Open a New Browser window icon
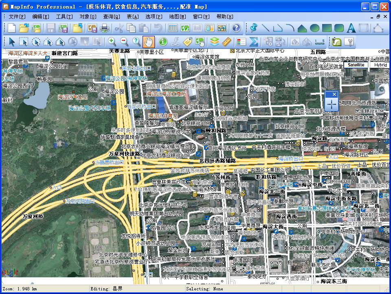This screenshot has height=294, width=391. [173, 28]
